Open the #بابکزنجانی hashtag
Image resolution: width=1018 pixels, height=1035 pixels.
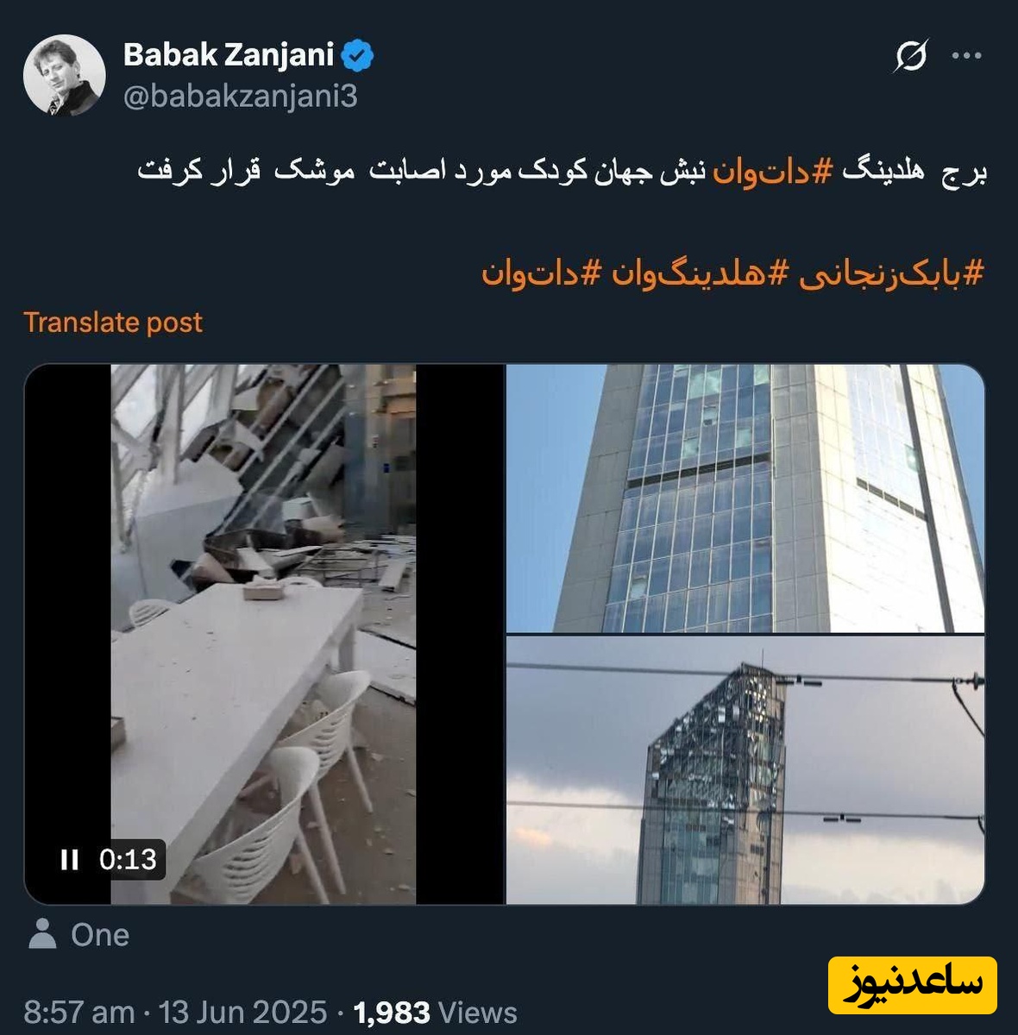tap(890, 273)
